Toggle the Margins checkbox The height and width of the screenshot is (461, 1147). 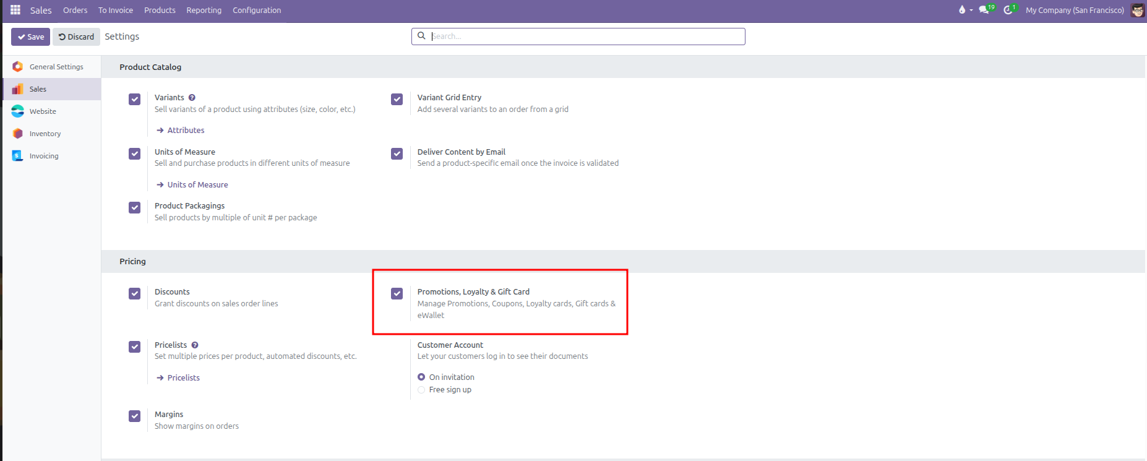[x=135, y=416]
